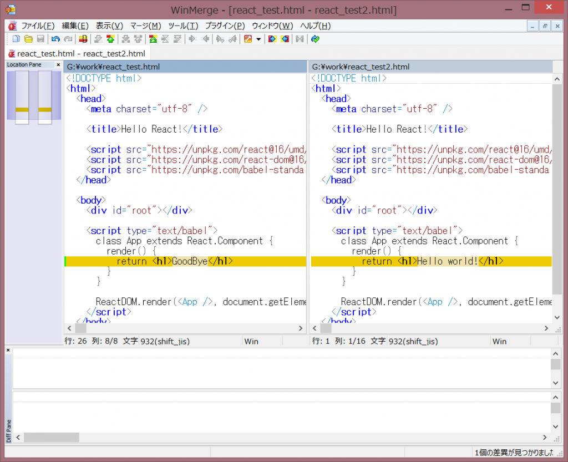Jump to first difference (double green arrows)
Screen dimensions: 568x462
click(153, 39)
